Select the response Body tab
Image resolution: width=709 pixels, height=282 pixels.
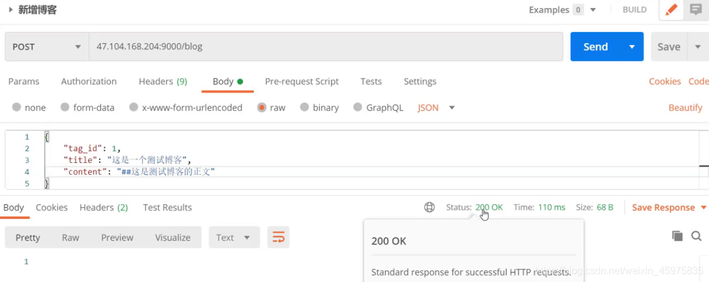click(x=14, y=207)
